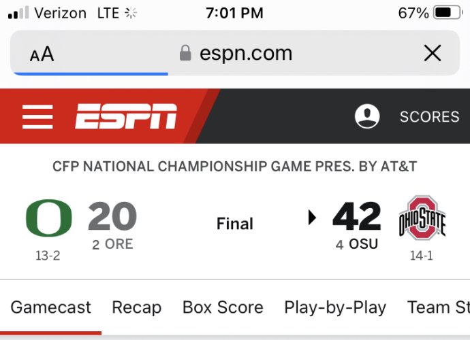470x340 pixels.
Task: Tap the Oregon Ducks logo
Action: click(48, 219)
